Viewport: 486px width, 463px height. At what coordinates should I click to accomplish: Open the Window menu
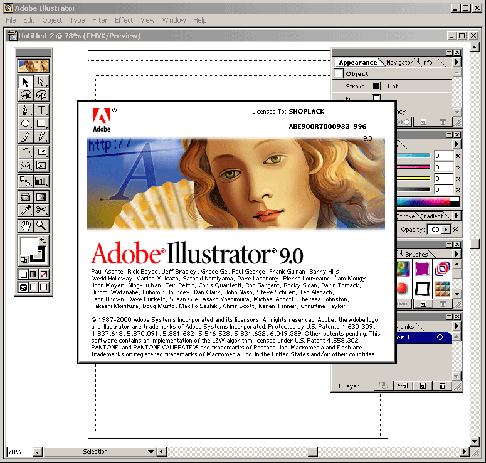click(174, 20)
